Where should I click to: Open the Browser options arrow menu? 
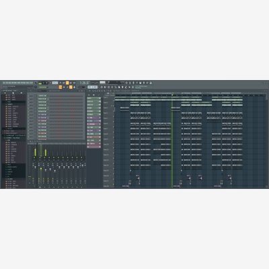click(1, 91)
